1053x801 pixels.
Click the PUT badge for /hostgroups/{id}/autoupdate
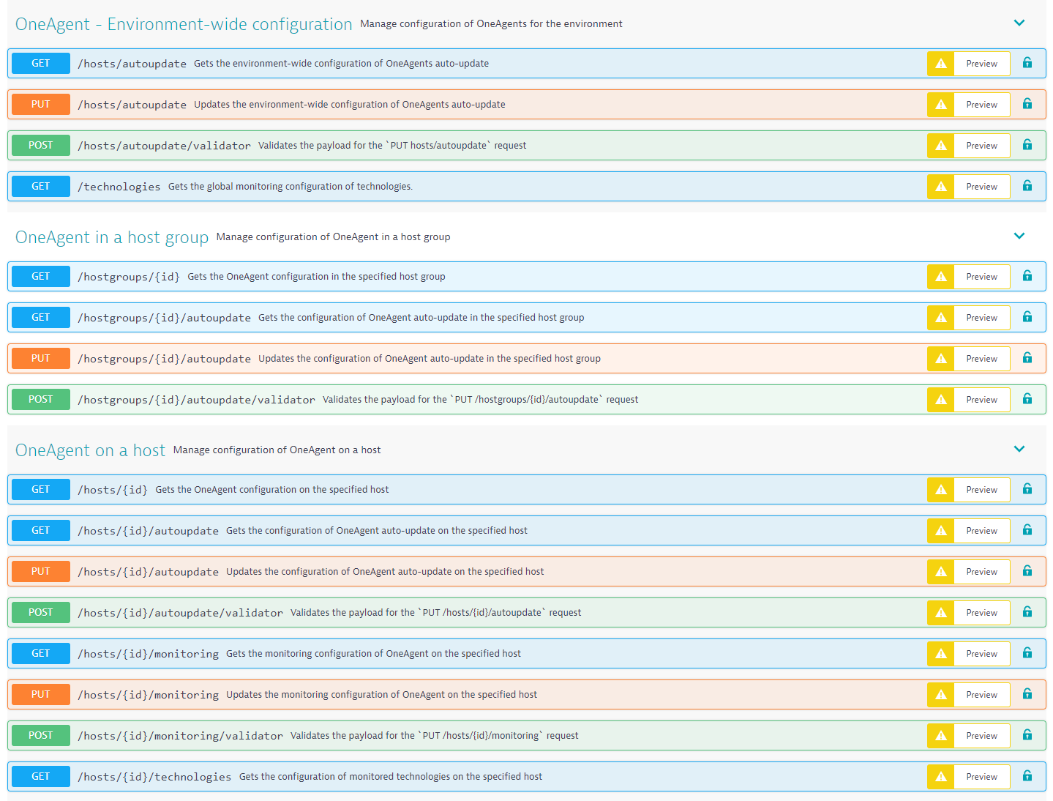click(x=41, y=358)
